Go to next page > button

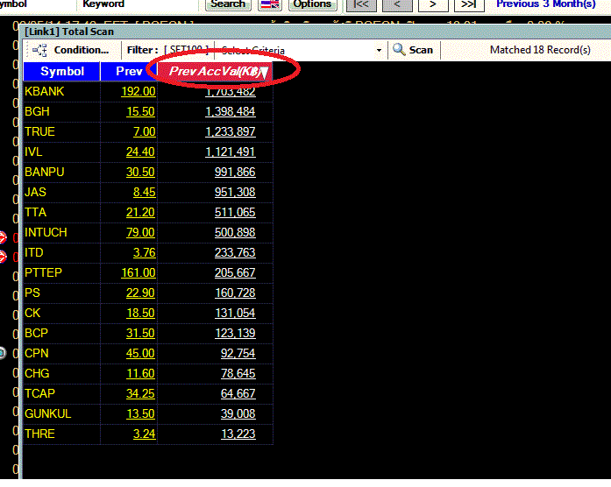coord(433,4)
